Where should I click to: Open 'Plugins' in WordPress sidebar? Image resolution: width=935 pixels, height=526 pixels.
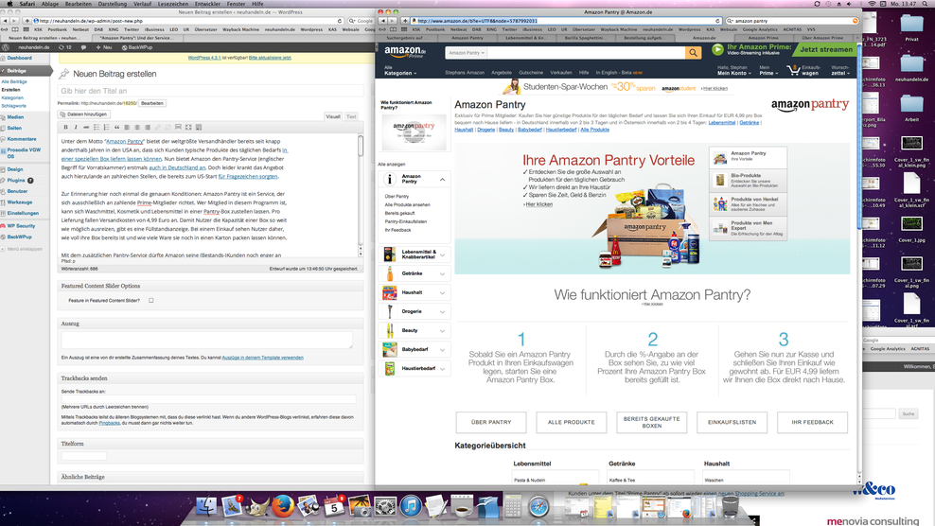[16, 180]
